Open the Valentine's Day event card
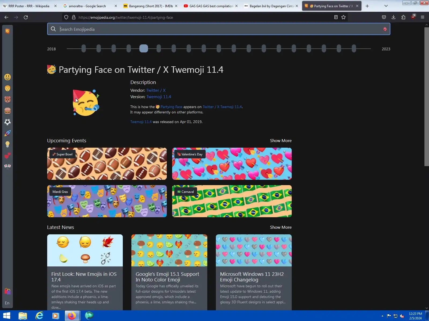Viewport: 429px width, 321px height. click(232, 164)
